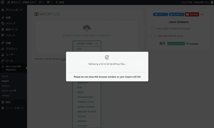Collapse the IMPORT FROM dropdown
Image resolution: width=214 pixels, height=128 pixels.
87,44
